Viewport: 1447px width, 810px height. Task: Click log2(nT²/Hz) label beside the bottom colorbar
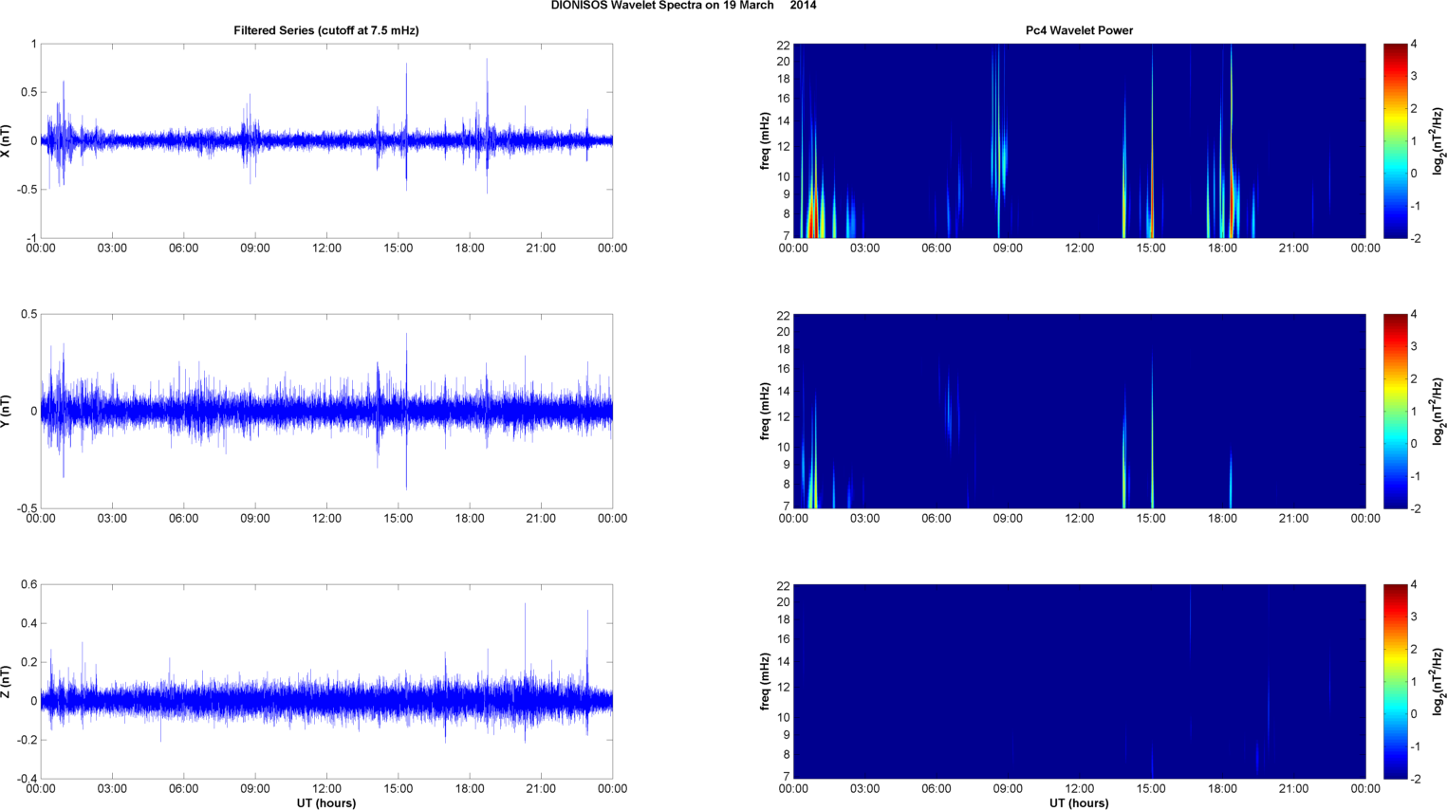coord(1438,681)
